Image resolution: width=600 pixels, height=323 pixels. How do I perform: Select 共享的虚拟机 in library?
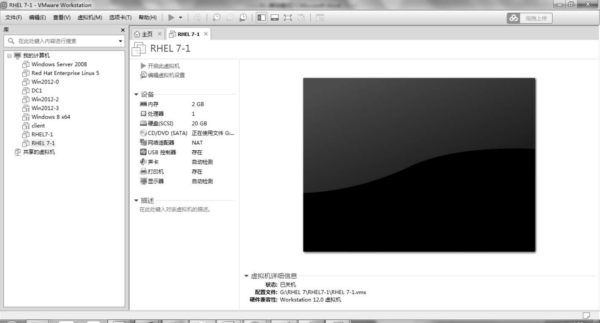tap(38, 152)
